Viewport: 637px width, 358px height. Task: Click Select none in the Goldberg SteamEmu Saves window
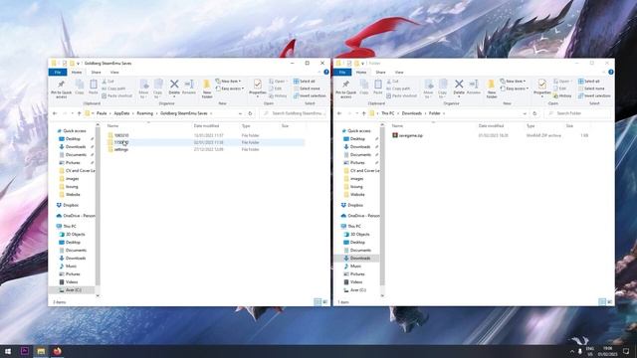pyautogui.click(x=307, y=89)
